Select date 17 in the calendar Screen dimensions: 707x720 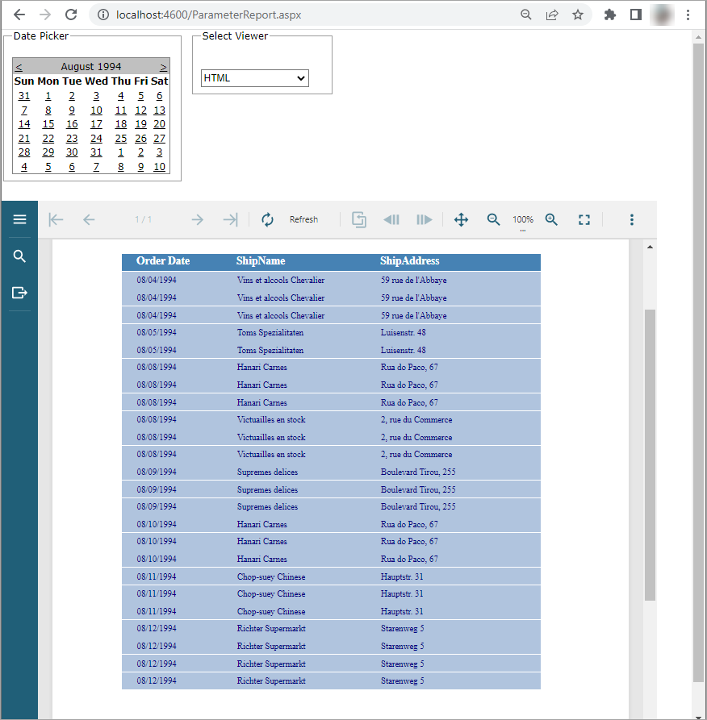[96, 124]
